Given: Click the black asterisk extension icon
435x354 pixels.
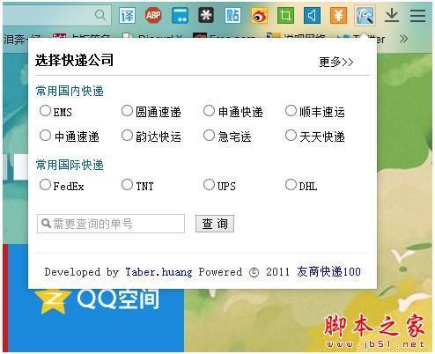Looking at the screenshot, I should click(x=206, y=15).
